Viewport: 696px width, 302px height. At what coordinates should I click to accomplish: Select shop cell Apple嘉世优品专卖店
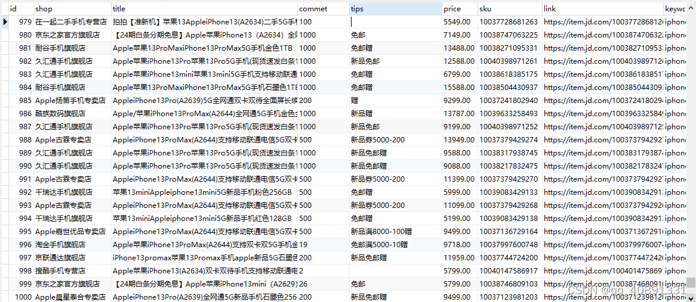pos(72,232)
